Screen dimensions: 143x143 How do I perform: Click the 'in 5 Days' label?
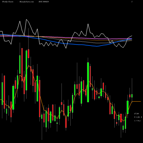tap(137, 121)
